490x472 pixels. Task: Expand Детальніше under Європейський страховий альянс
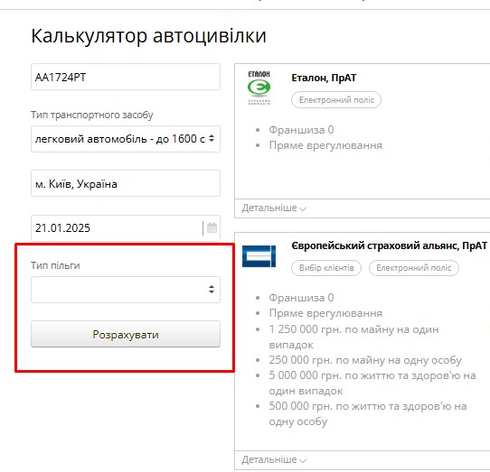click(274, 459)
